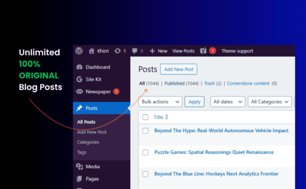Click the Yoast SEO notification icon

pos(204,51)
